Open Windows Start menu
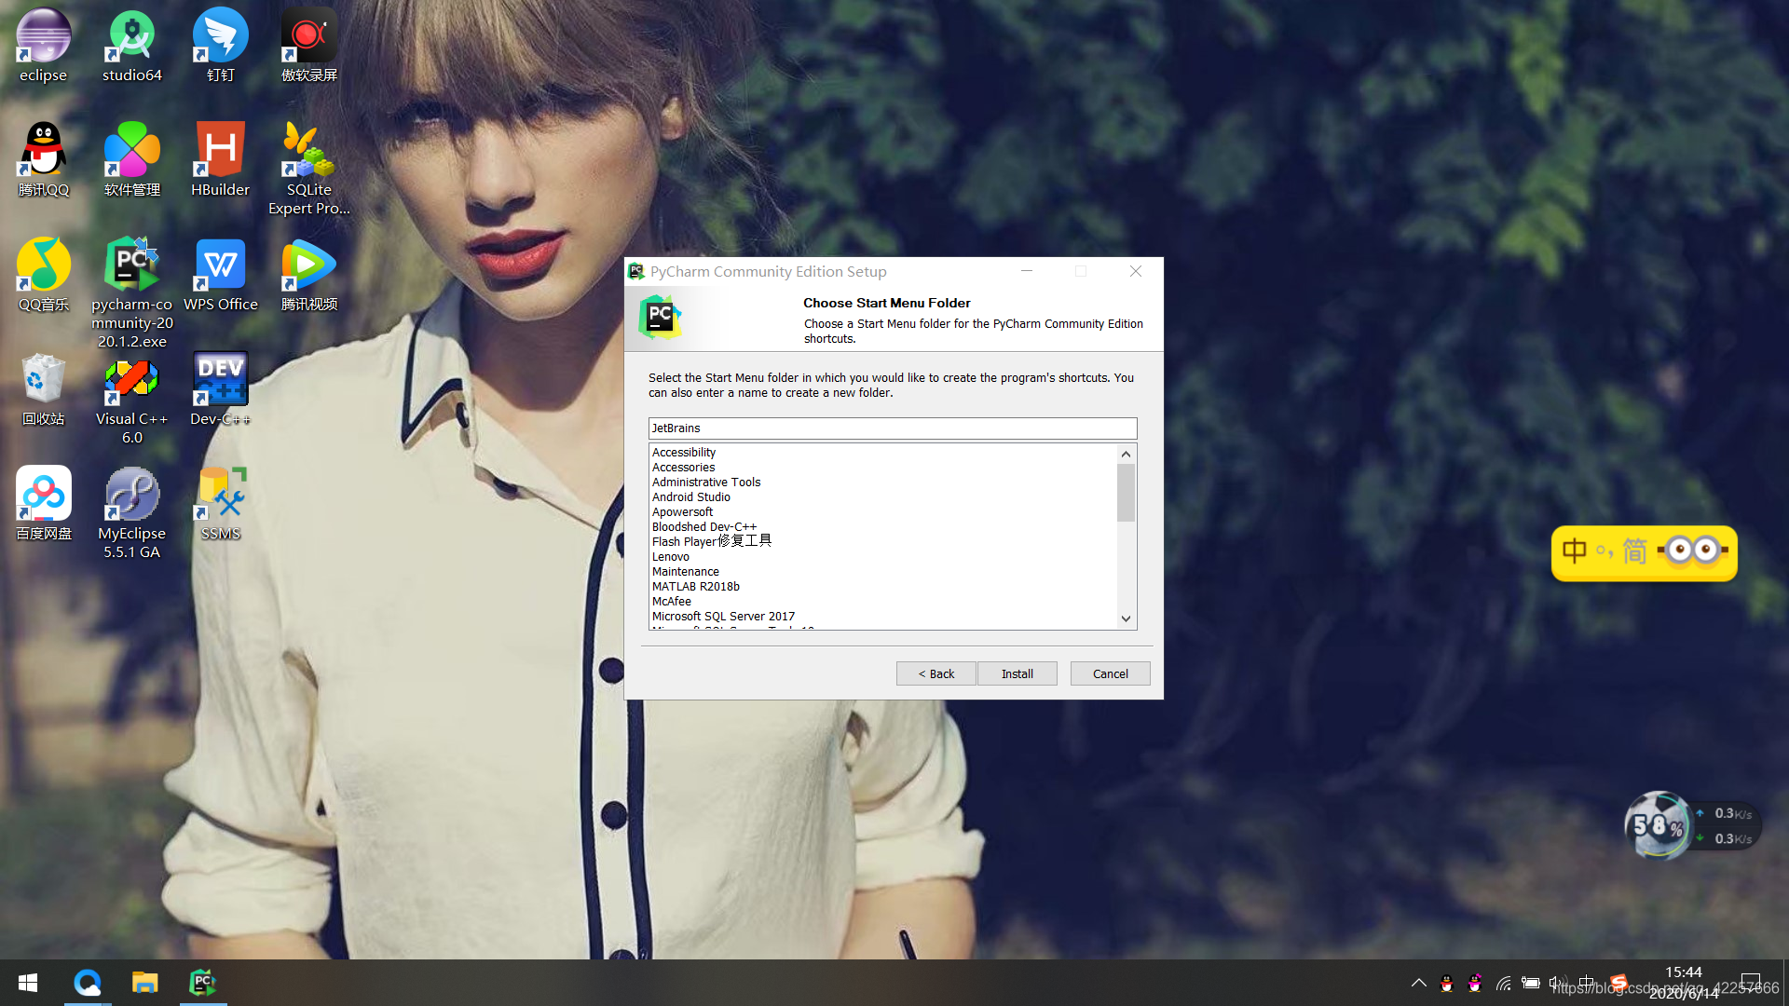Screen dimensions: 1789x1006 (x=28, y=983)
